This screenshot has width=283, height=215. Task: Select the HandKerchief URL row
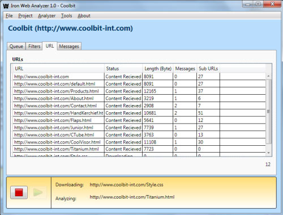point(139,113)
